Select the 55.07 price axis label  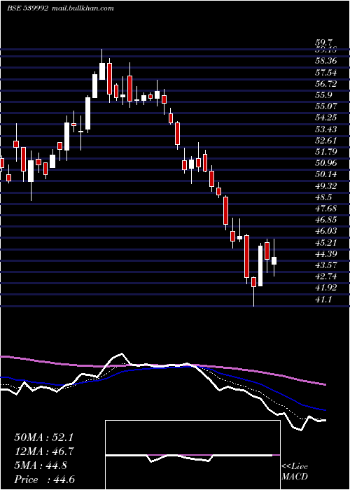(x=326, y=106)
